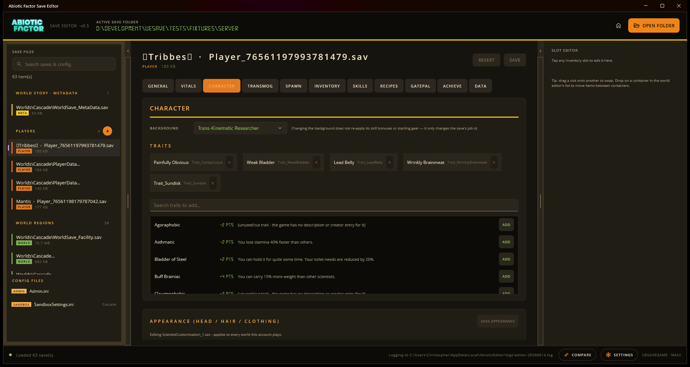Switch to the Skills tab
This screenshot has height=367, width=690.
tap(360, 86)
